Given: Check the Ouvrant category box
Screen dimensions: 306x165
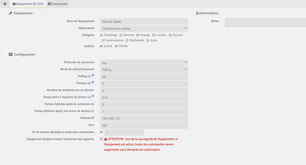Looking at the screenshot, I should pyautogui.click(x=170, y=35).
